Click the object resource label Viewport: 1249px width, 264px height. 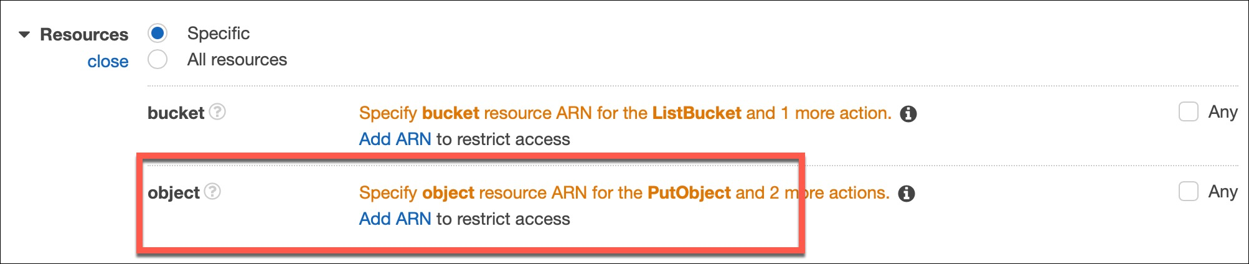pos(174,192)
